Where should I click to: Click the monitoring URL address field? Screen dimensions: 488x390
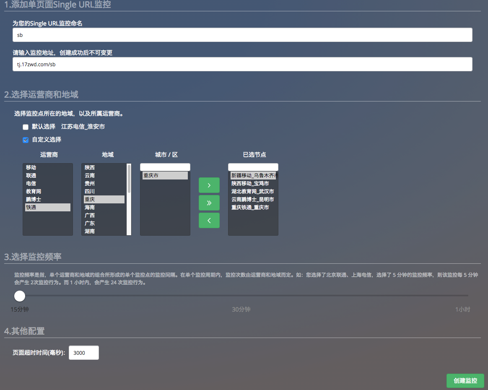pos(242,65)
